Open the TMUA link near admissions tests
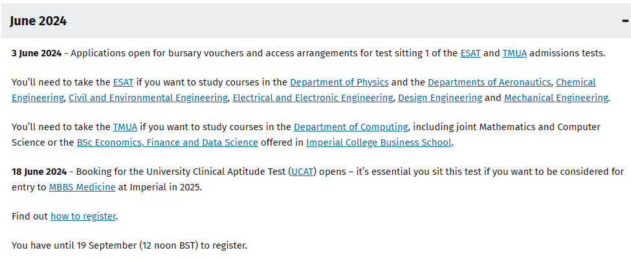631x259 pixels. click(x=515, y=53)
